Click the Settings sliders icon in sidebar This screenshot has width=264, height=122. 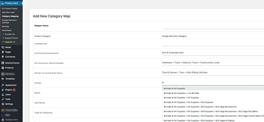point(3,104)
